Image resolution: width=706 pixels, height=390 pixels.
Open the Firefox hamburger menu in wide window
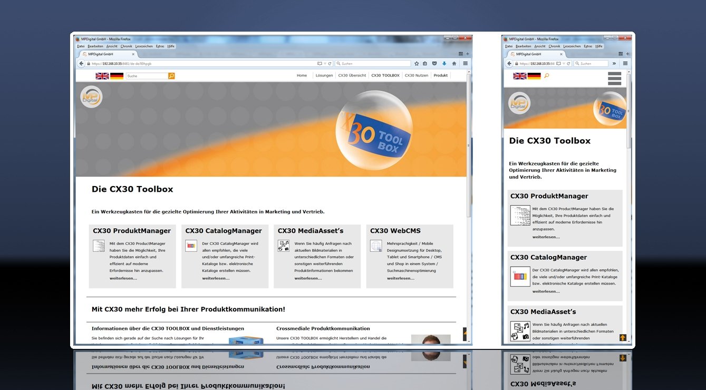click(x=465, y=63)
